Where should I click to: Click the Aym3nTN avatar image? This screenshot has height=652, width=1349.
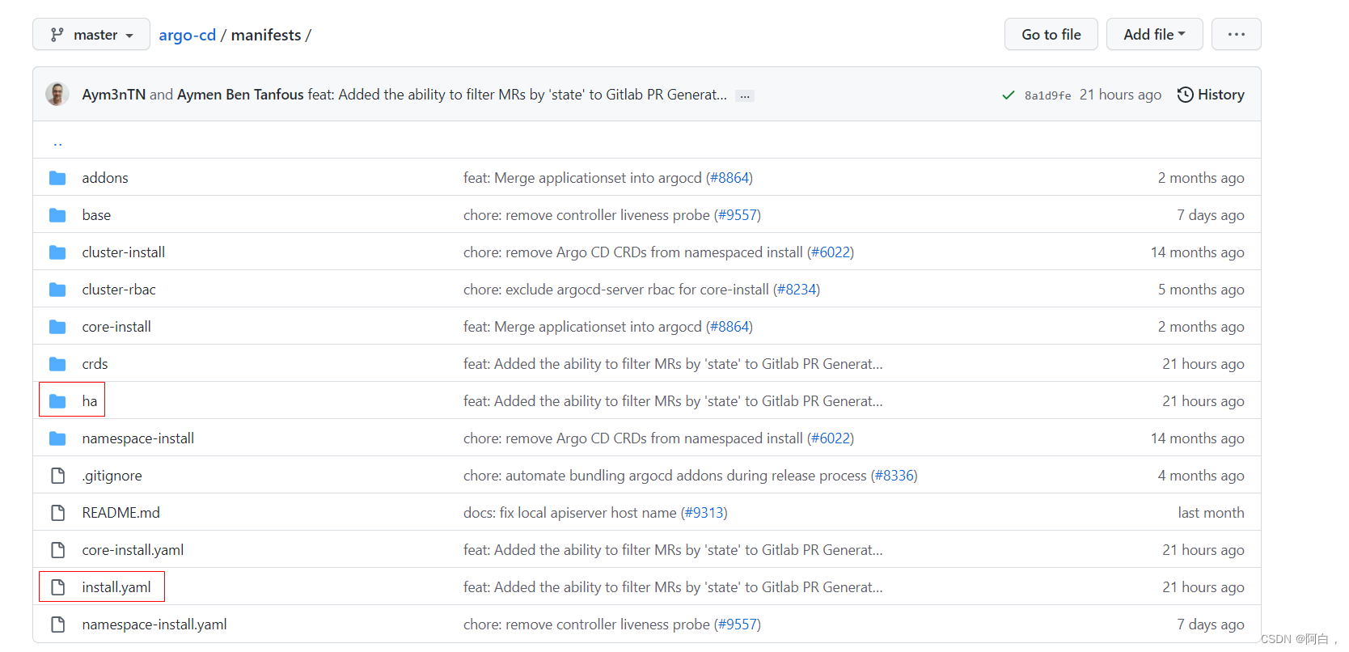(x=57, y=95)
